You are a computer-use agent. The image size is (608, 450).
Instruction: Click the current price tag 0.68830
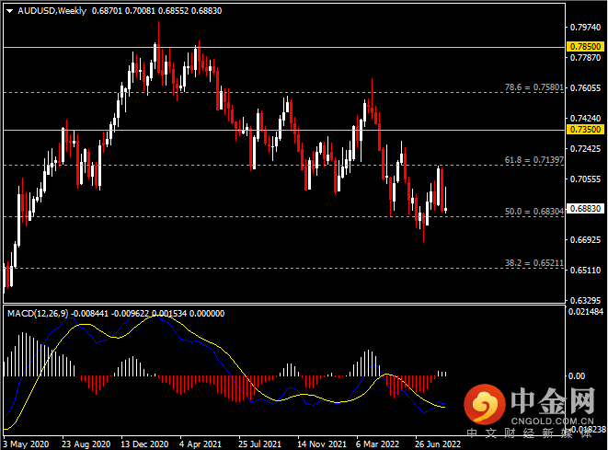pos(586,209)
